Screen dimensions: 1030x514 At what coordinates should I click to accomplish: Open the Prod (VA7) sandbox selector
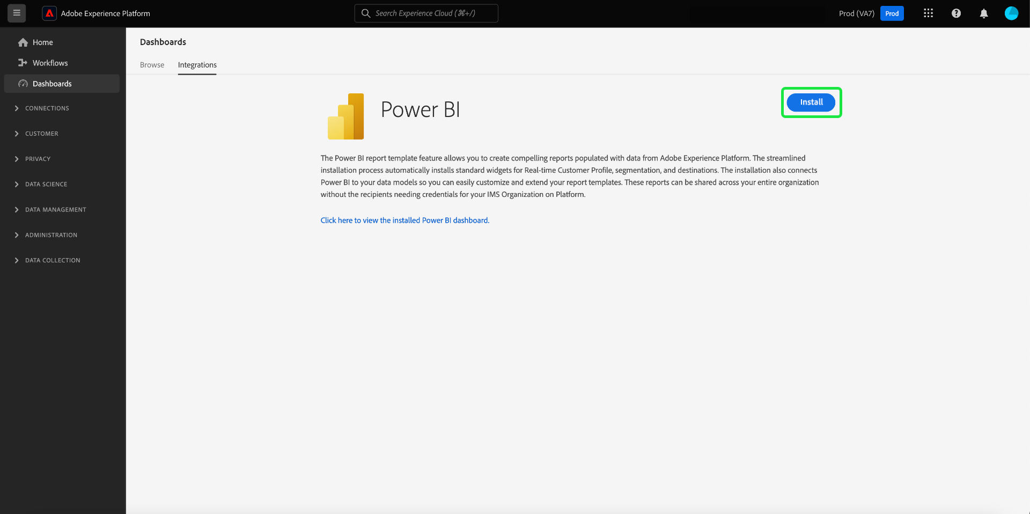coord(856,13)
